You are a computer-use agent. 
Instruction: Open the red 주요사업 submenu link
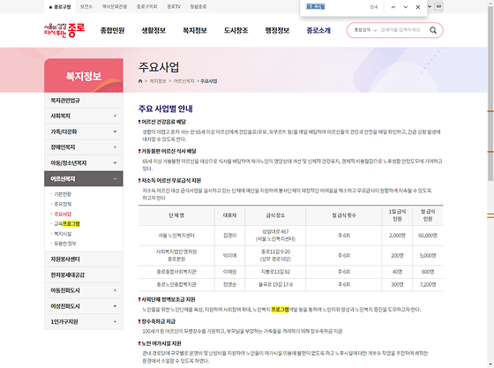[x=63, y=214]
